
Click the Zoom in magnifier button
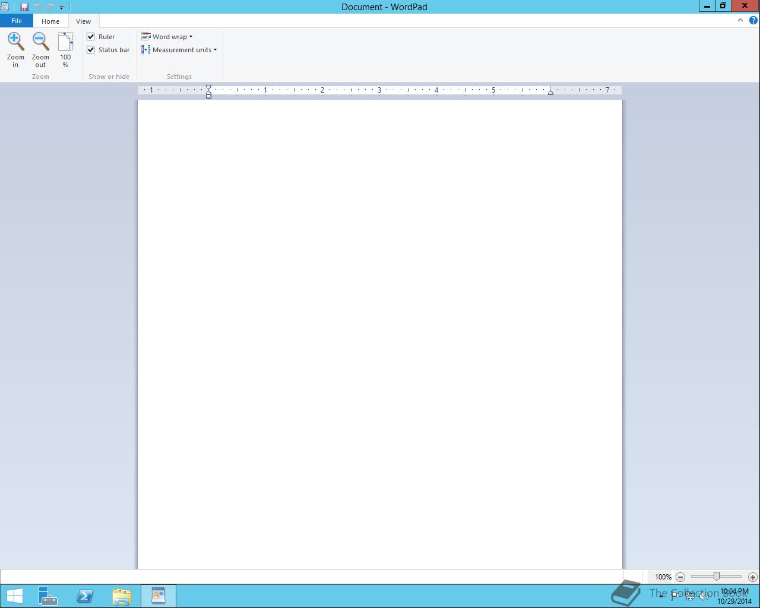(x=15, y=50)
